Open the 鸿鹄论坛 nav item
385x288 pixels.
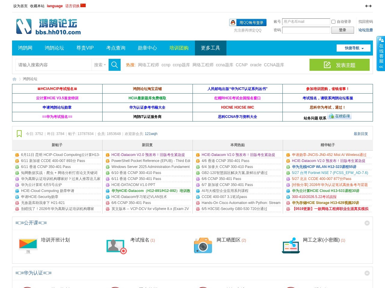(x=54, y=48)
